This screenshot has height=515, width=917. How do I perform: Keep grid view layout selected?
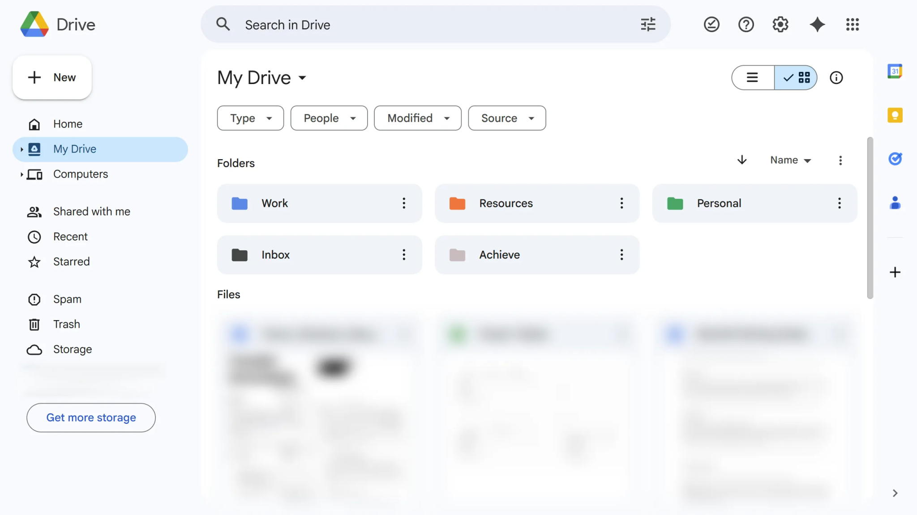coord(796,77)
